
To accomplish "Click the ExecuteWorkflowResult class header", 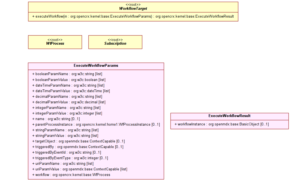I will (229, 116).
